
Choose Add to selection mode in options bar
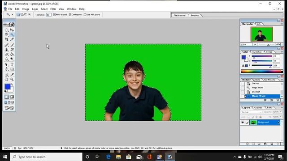tap(22, 15)
